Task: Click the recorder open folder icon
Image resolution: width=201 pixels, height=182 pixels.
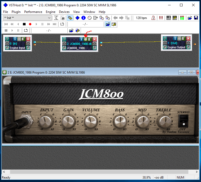Action: [x=71, y=30]
